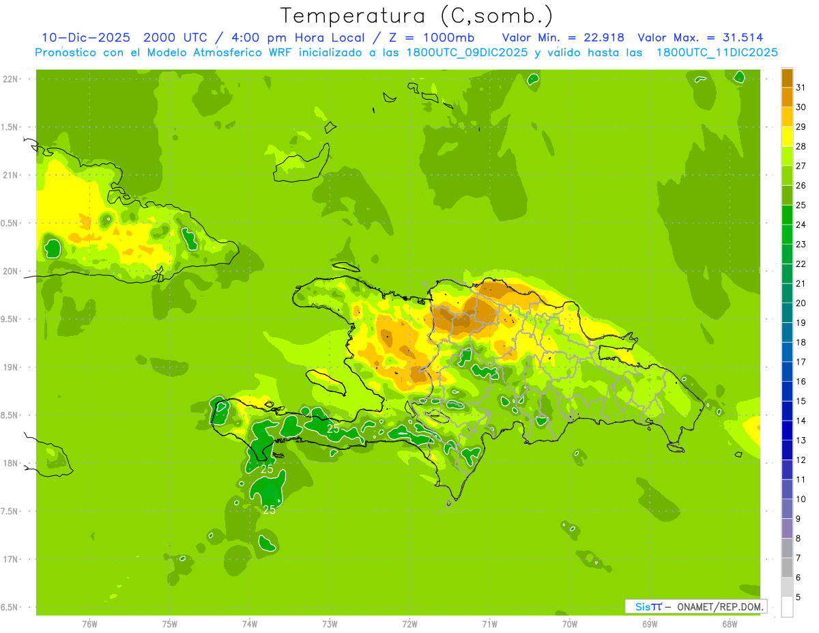
Task: Click the "22N" latitude axis label
Action: point(11,79)
